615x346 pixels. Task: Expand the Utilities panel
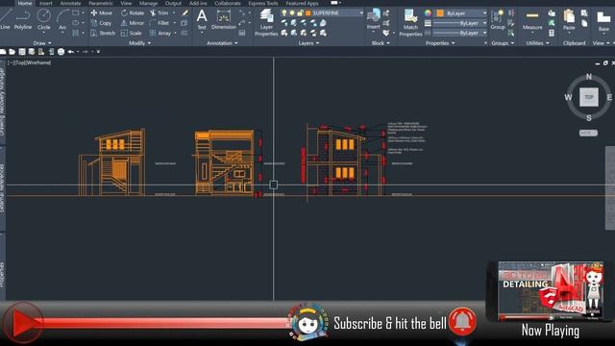(537, 42)
